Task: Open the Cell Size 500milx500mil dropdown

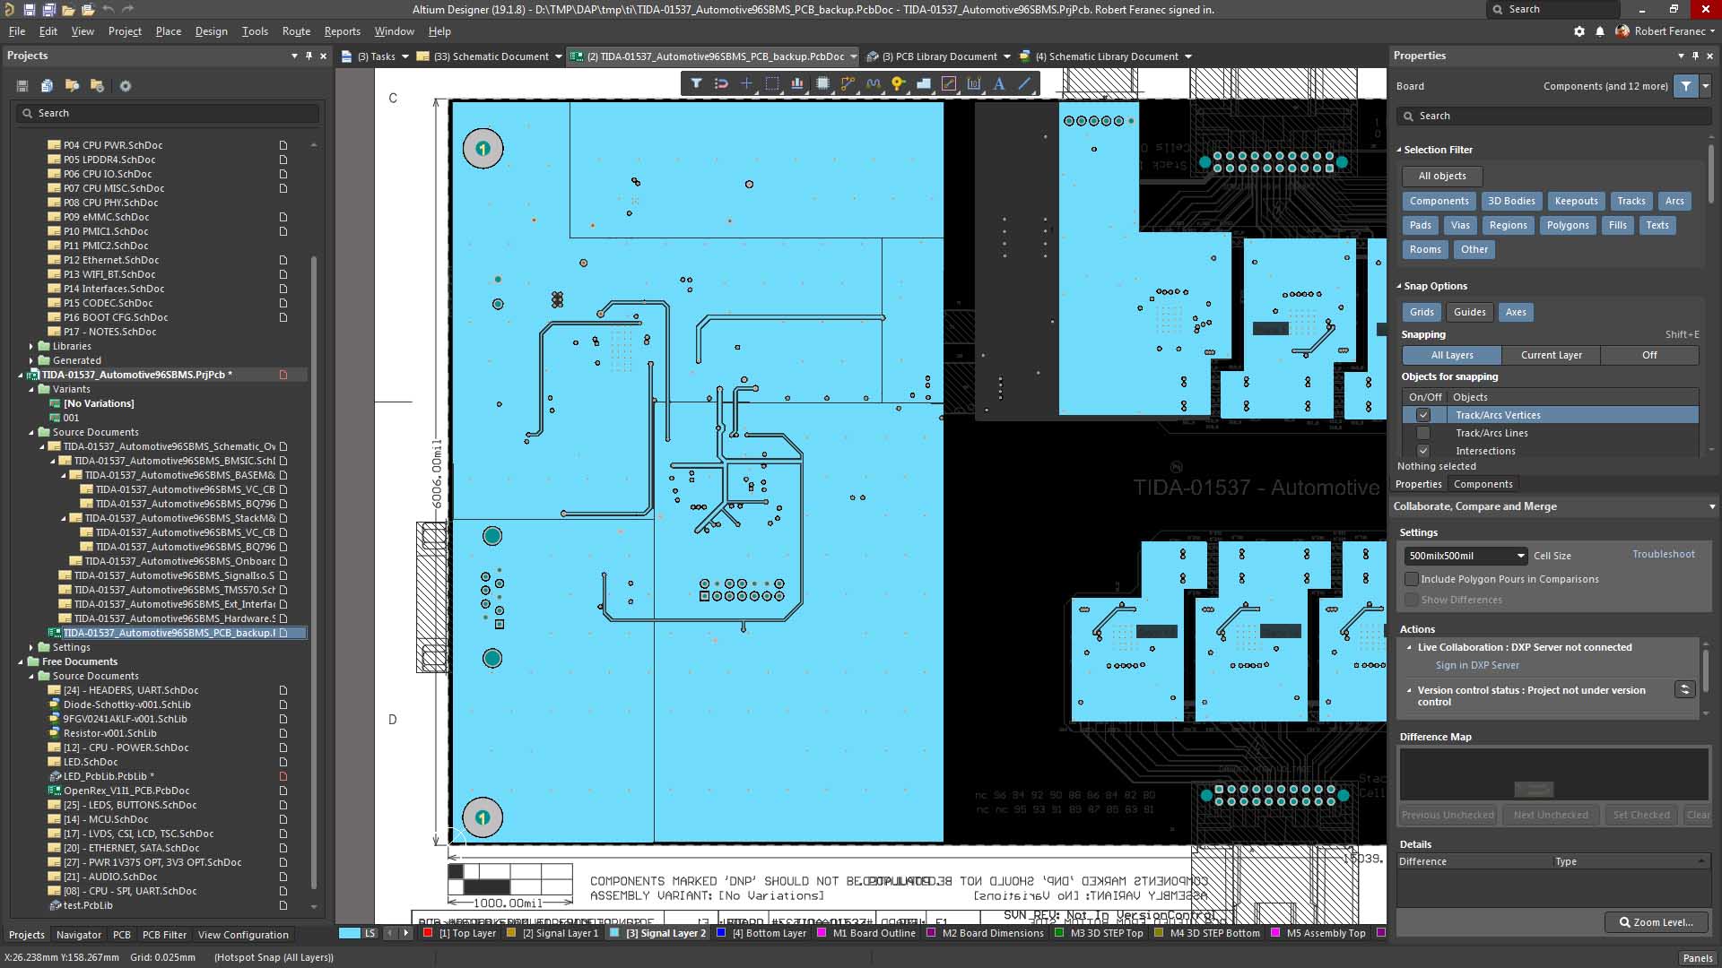Action: (x=1520, y=556)
